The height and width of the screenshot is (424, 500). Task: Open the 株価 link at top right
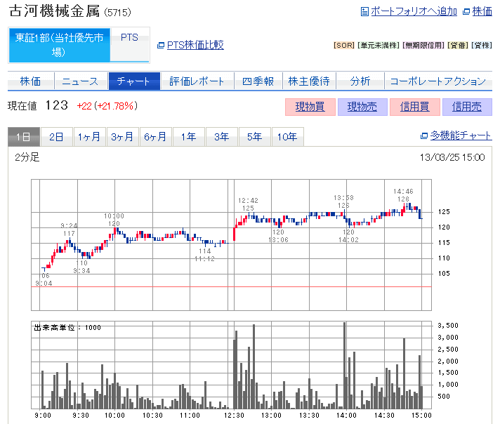coord(481,11)
